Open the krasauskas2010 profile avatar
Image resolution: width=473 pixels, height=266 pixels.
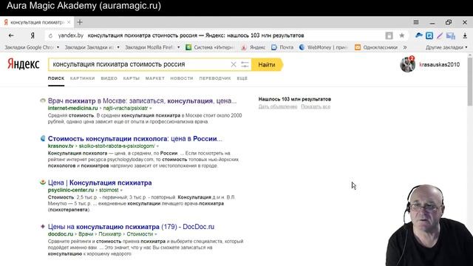407,64
